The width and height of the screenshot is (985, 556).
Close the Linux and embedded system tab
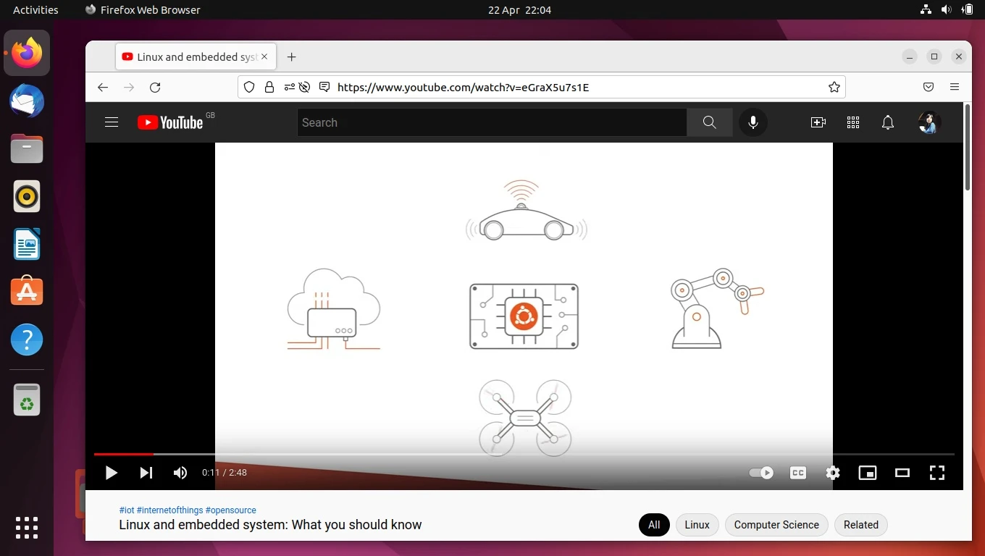(x=264, y=56)
